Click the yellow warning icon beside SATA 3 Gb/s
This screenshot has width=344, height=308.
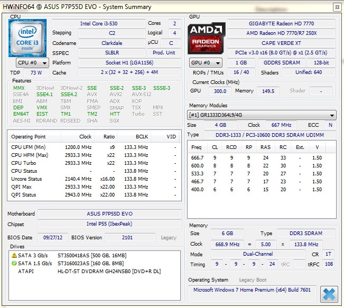[14, 255]
